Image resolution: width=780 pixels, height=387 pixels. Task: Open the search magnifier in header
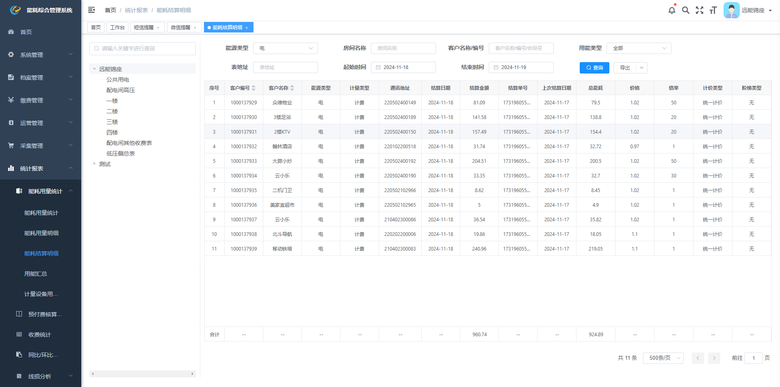(685, 10)
